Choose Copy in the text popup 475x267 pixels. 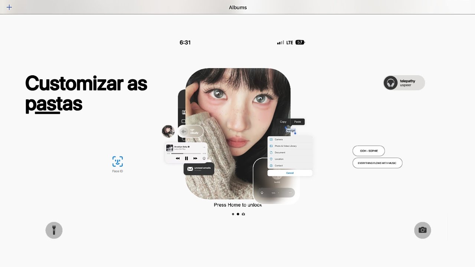pos(283,122)
